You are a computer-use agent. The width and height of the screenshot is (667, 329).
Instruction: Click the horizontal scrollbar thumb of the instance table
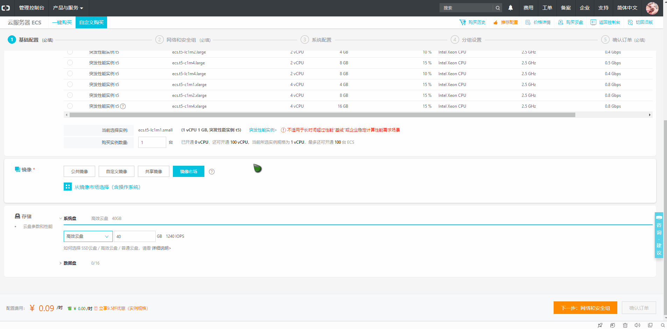point(322,115)
